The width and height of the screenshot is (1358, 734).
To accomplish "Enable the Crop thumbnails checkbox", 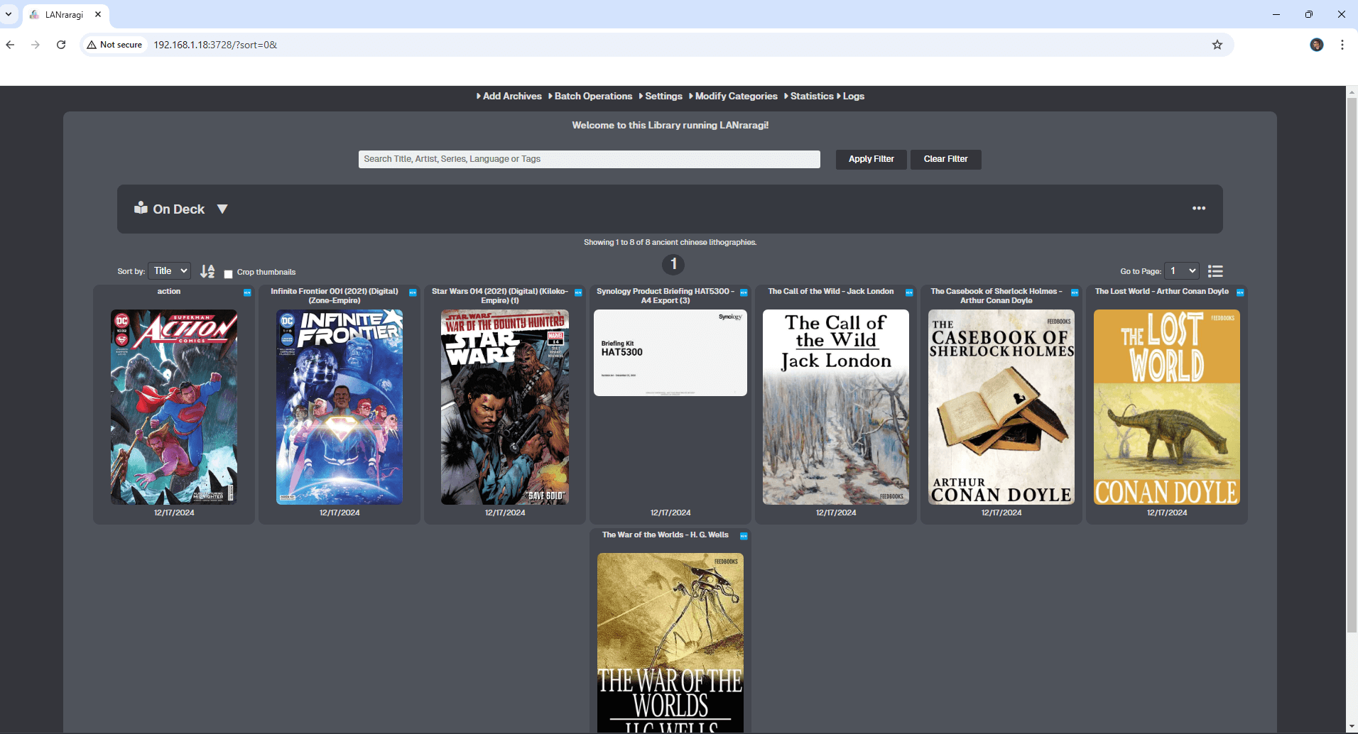I will 228,273.
